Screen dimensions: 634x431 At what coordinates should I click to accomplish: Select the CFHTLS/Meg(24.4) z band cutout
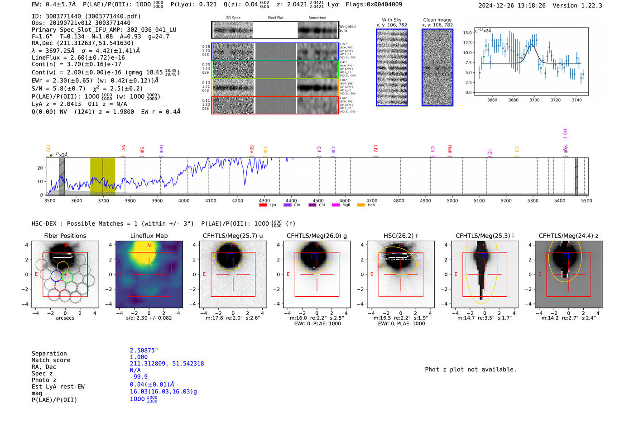tap(569, 274)
